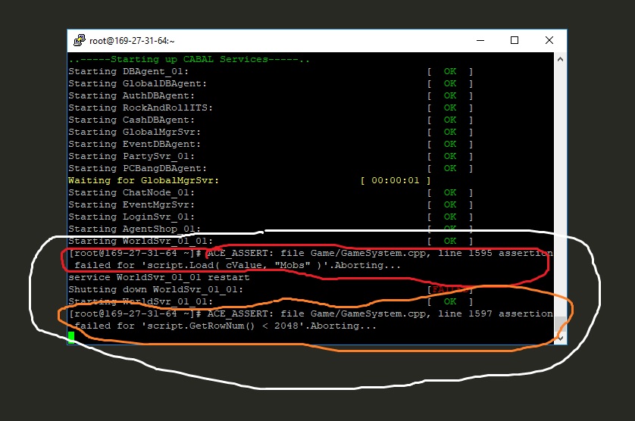This screenshot has width=635, height=421.
Task: Click the 'Starting AgentShop_01:' line
Action: [134, 229]
